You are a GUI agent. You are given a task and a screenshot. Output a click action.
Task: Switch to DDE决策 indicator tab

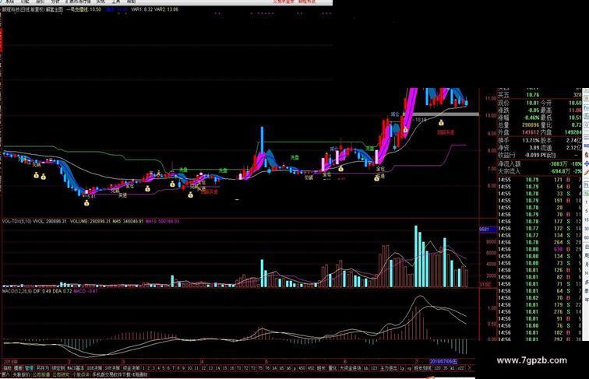click(x=94, y=368)
